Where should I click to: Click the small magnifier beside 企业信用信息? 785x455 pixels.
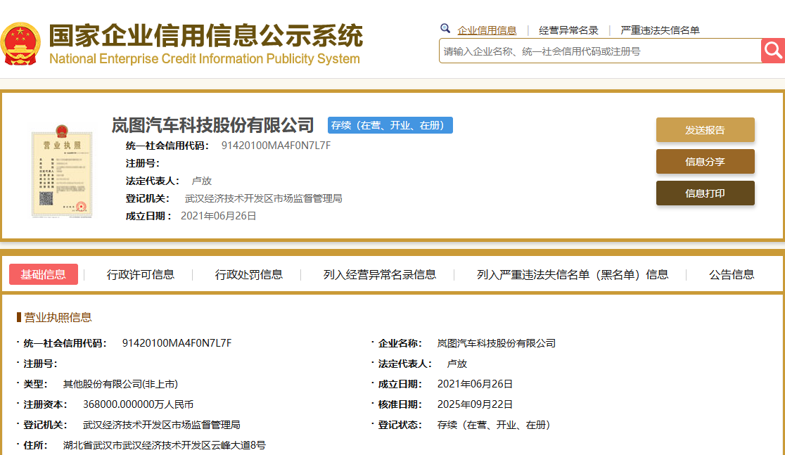445,28
